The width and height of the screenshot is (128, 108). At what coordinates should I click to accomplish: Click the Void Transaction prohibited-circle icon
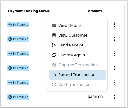[54, 84]
